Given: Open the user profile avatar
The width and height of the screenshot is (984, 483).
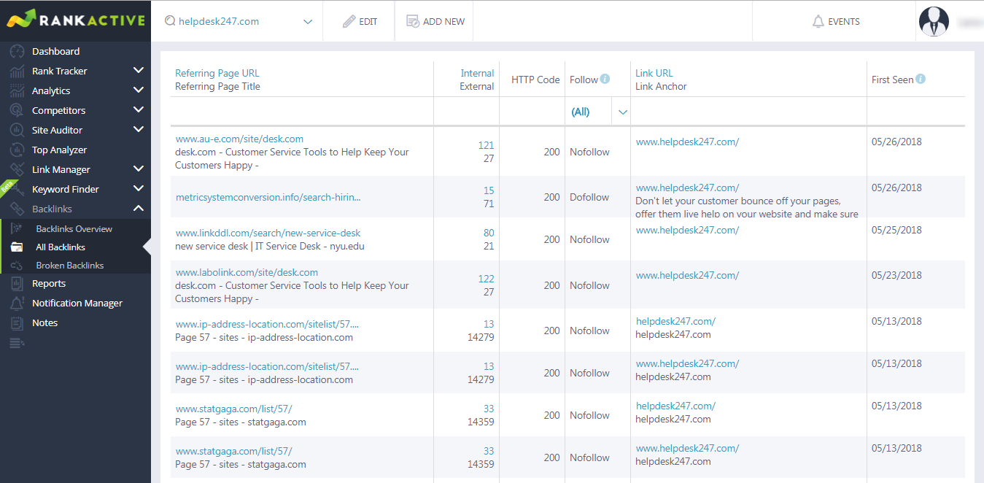Looking at the screenshot, I should [x=934, y=22].
